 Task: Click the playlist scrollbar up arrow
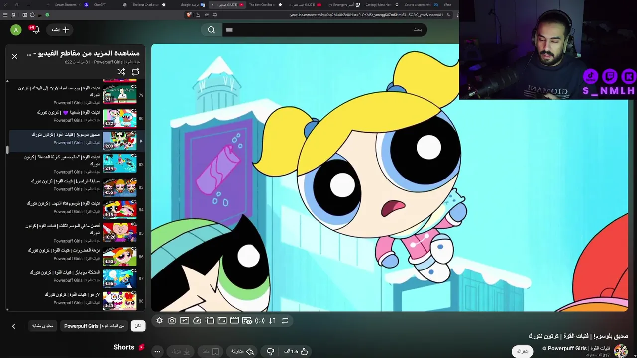tap(7, 81)
